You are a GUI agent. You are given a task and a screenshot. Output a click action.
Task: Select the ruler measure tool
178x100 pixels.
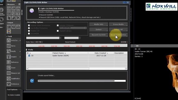click(x=9, y=9)
